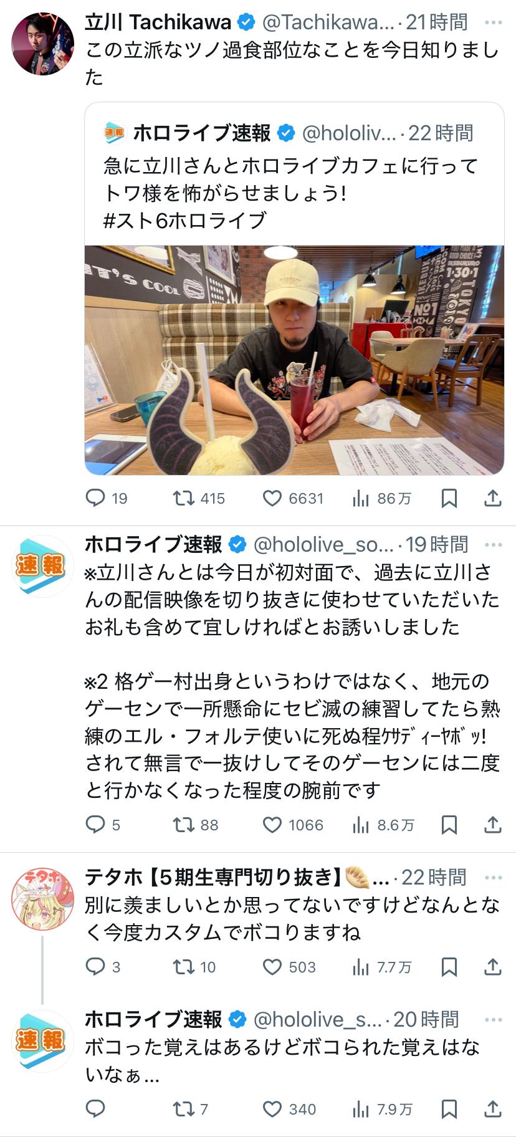Viewport: 516px width, 1137px height.
Task: Bookmark Tachikawa's tweet
Action: click(449, 498)
